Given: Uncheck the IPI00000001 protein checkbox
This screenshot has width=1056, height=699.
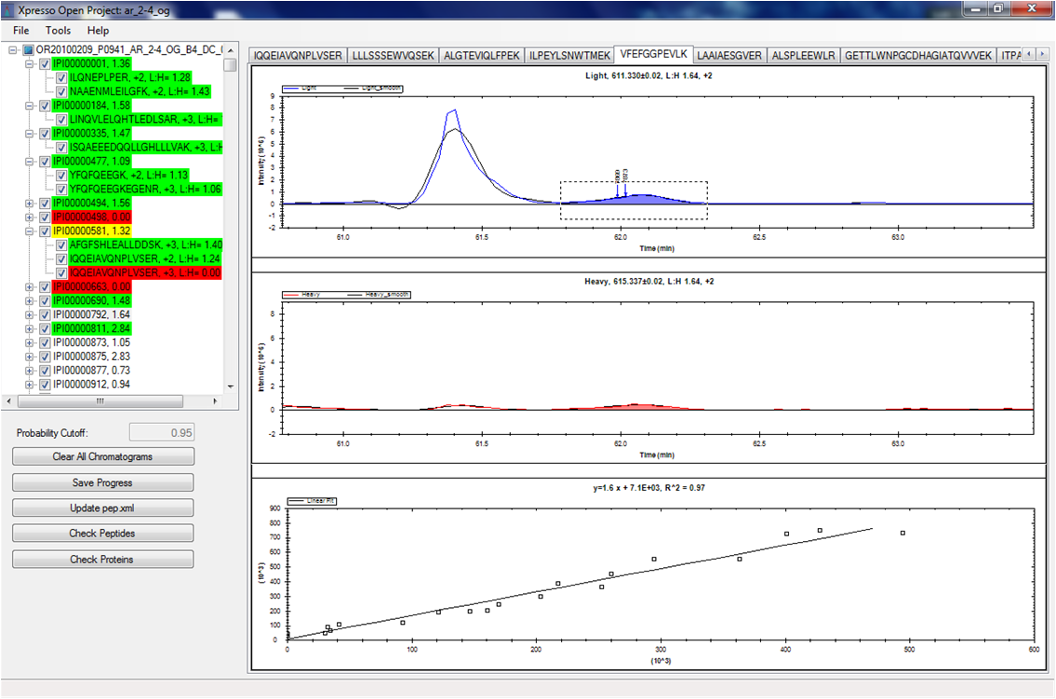Looking at the screenshot, I should pyautogui.click(x=44, y=64).
